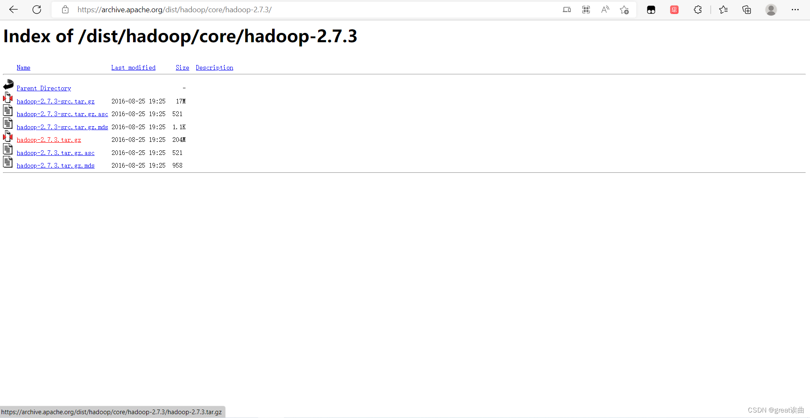The image size is (810, 418).
Task: Open the screen cast device icon
Action: (567, 10)
